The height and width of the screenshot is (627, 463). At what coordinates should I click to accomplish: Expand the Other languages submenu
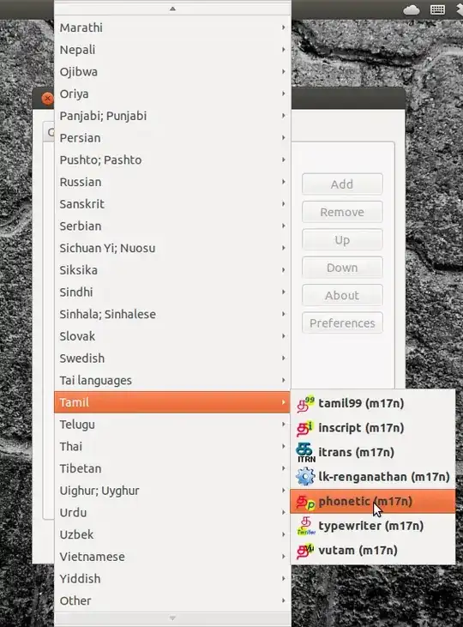(x=172, y=600)
